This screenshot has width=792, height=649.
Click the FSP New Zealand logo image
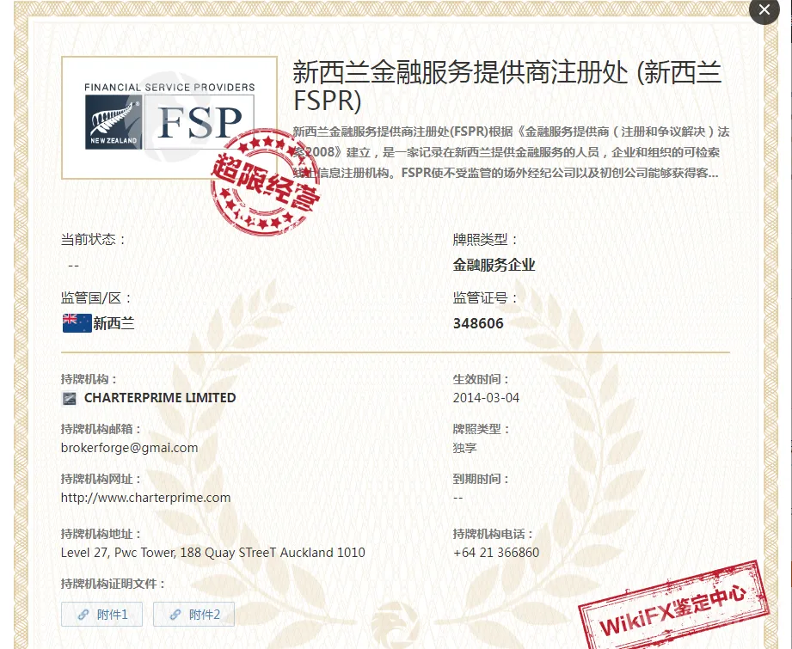169,118
